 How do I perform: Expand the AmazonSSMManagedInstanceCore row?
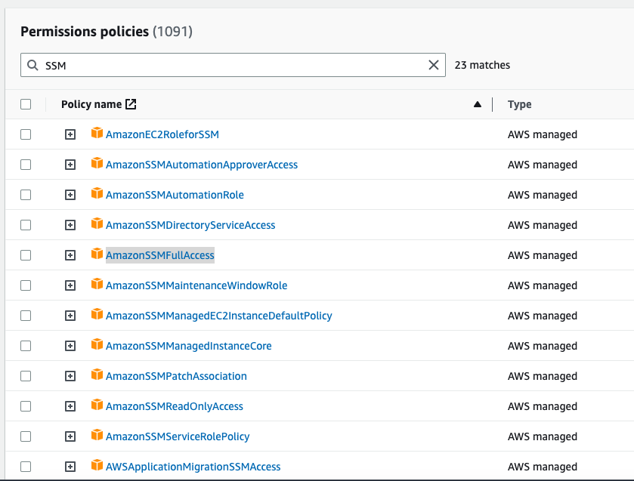click(x=70, y=346)
